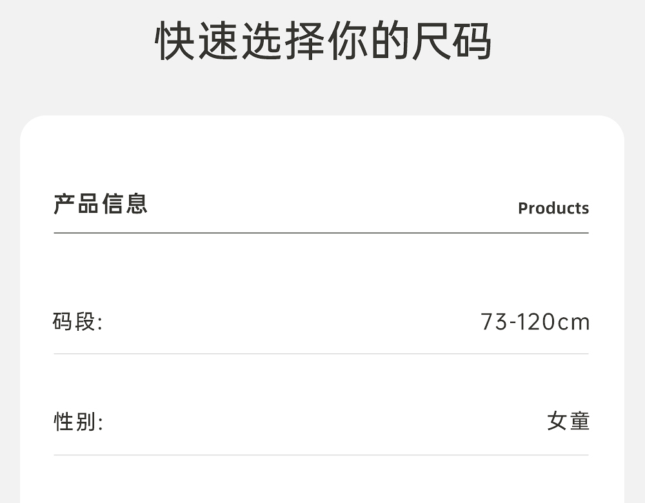Click the word 尺码 in the title
Image resolution: width=645 pixels, height=503 pixels.
point(450,42)
